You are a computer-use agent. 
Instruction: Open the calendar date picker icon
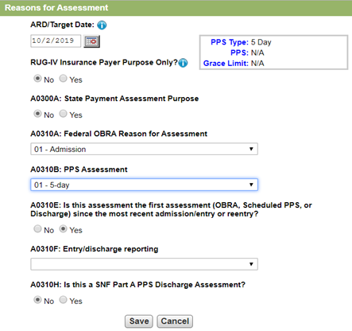(91, 41)
